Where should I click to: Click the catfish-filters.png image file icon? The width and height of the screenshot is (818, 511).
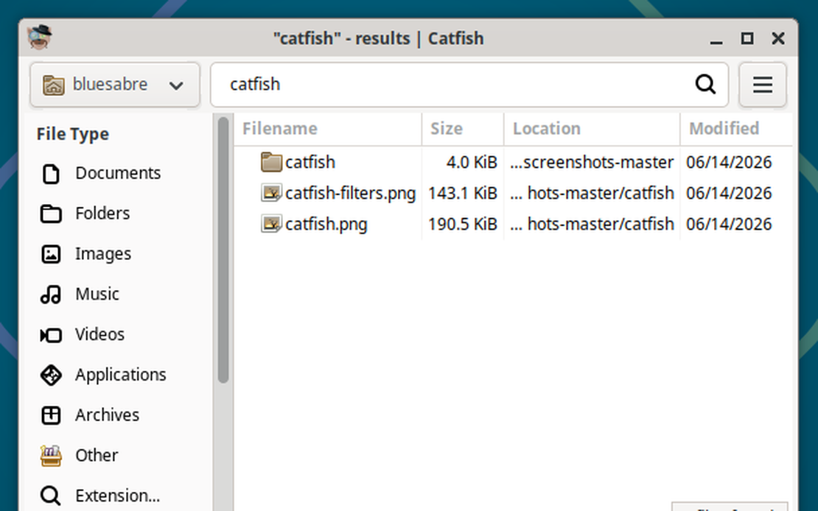point(271,193)
